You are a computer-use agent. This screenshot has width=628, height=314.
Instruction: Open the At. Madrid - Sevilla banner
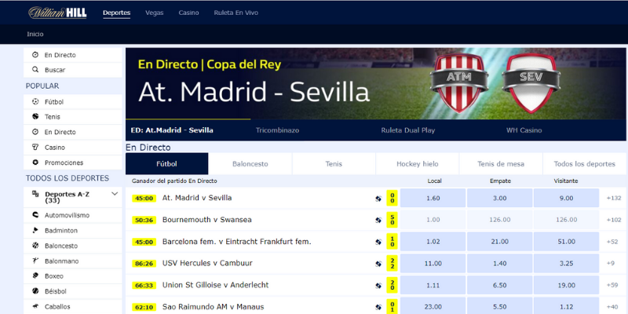click(376, 84)
